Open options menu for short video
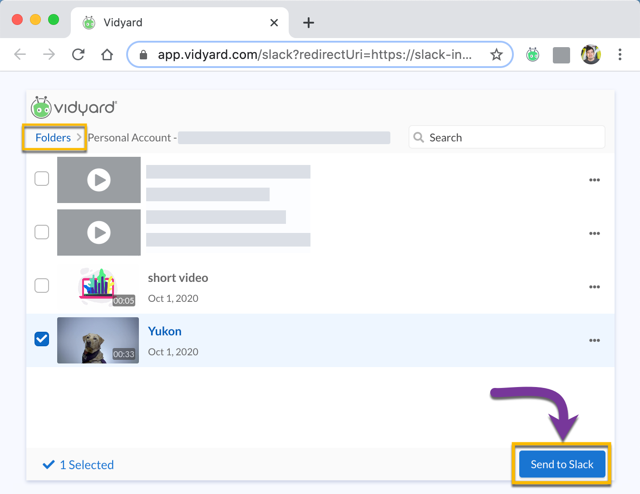 tap(595, 287)
